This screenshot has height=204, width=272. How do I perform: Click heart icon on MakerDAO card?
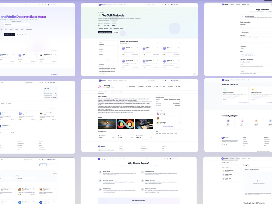178,60
